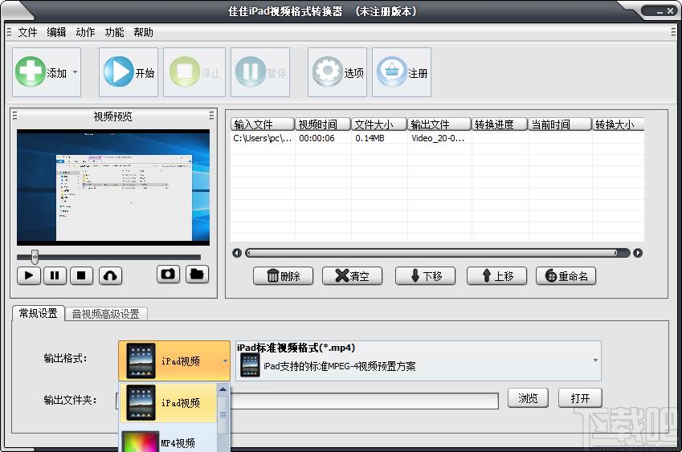Click the disabled Stop (停止) toolbar button
Image resolution: width=682 pixels, height=452 pixels.
pyautogui.click(x=194, y=72)
